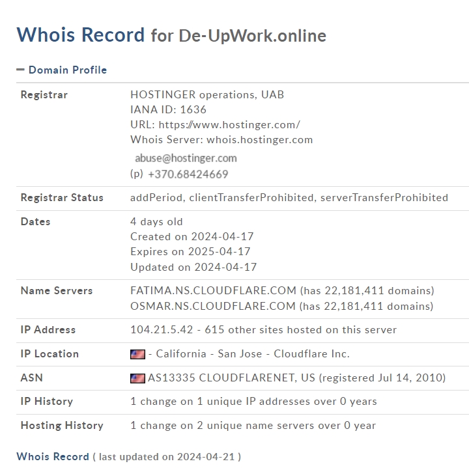Viewport: 469px width, 468px height.
Task: Select HOSTINGER operations, UAB registrar text
Action: pyautogui.click(x=207, y=94)
